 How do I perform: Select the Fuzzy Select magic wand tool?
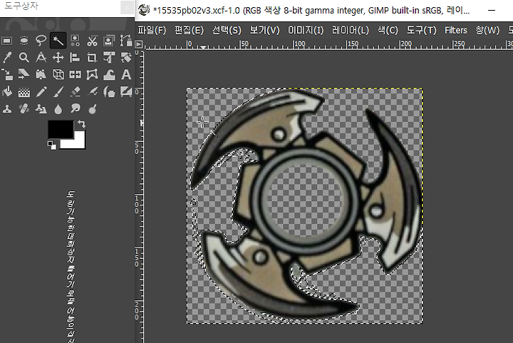58,41
